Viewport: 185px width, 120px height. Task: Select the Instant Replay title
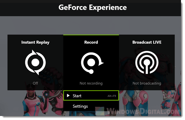pos(35,42)
